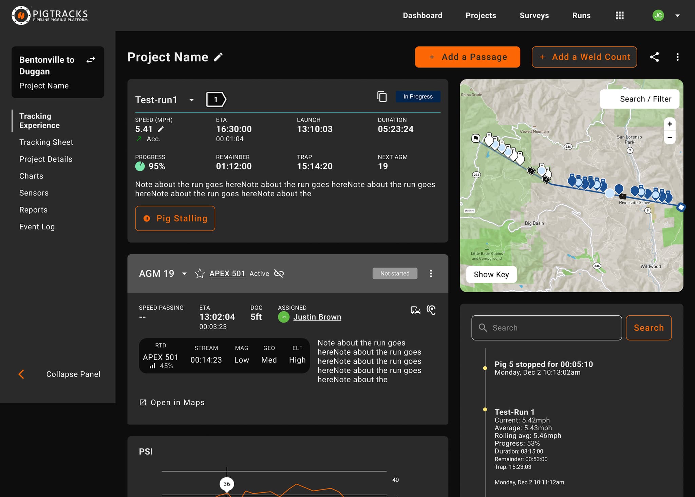Copy the Test-run1 run details
695x497 pixels.
tap(382, 97)
